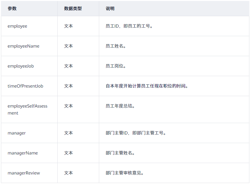Click 文本 data type in managerReview row
250x184 pixels.
click(68, 173)
